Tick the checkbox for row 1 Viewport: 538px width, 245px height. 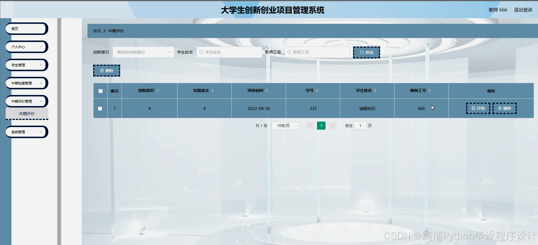tap(100, 109)
